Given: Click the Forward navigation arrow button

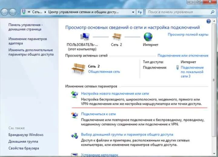Looking at the screenshot, I should pyautogui.click(x=13, y=12).
